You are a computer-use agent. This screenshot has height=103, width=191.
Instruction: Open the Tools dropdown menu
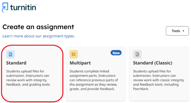(x=177, y=31)
